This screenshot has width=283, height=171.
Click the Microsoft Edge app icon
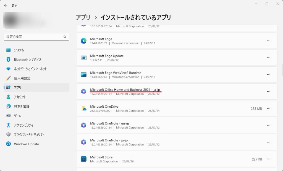[x=83, y=41]
